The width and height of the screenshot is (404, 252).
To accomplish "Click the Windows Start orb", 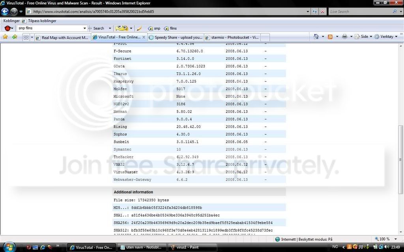I will [x=9, y=247].
